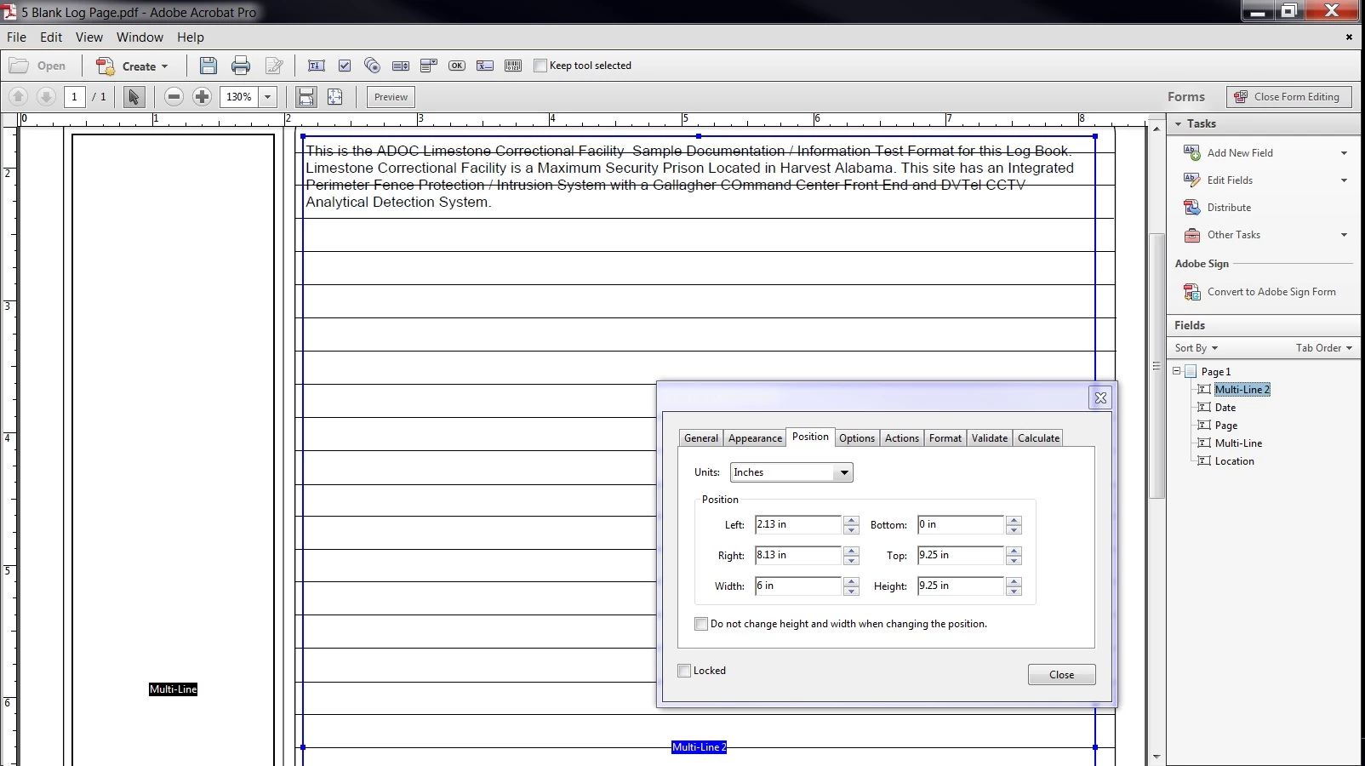Select the Multi-Line field in list
1365x766 pixels.
1238,443
